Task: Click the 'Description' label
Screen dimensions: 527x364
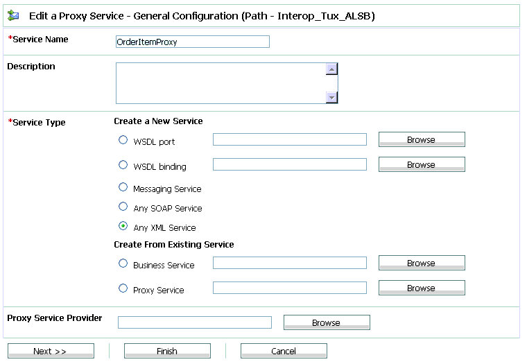Action: [31, 66]
